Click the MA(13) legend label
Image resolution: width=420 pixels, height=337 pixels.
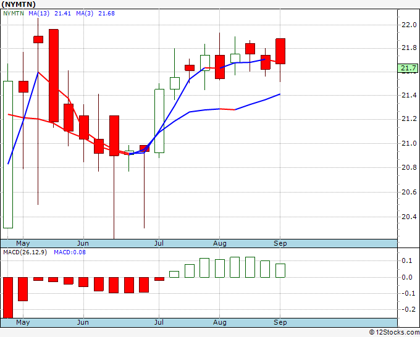point(39,13)
